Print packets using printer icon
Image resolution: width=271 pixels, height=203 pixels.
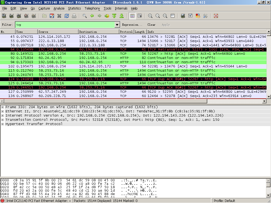tap(74, 16)
